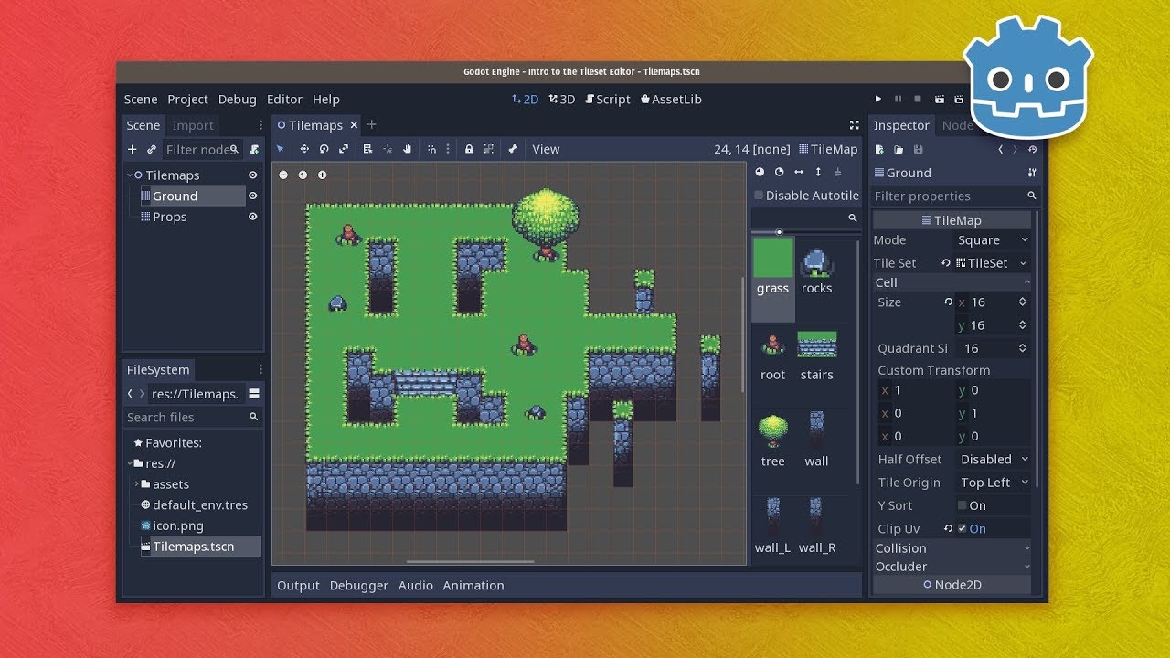Viewport: 1170px width, 658px height.
Task: Open the object properties tools icon
Action: 1032,173
